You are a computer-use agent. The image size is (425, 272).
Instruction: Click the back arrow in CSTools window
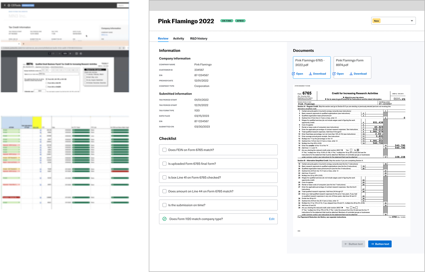5,5
